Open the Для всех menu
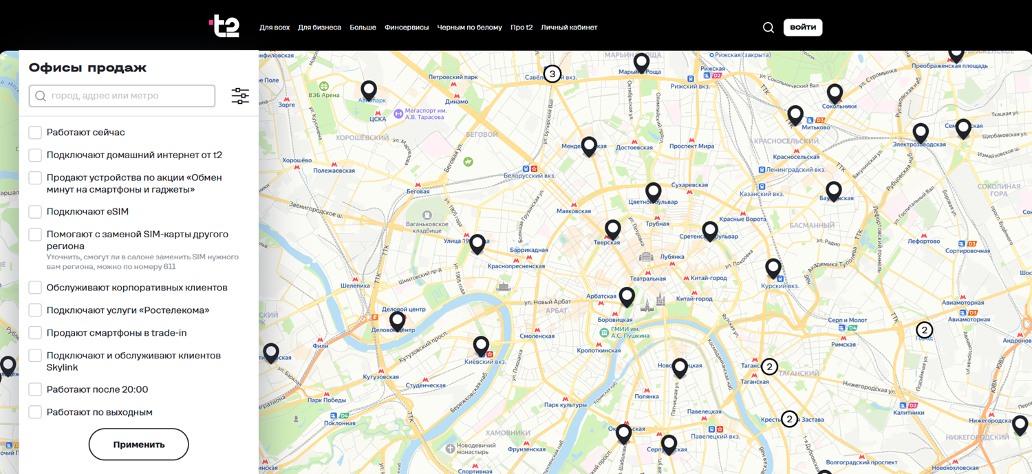 [x=275, y=28]
